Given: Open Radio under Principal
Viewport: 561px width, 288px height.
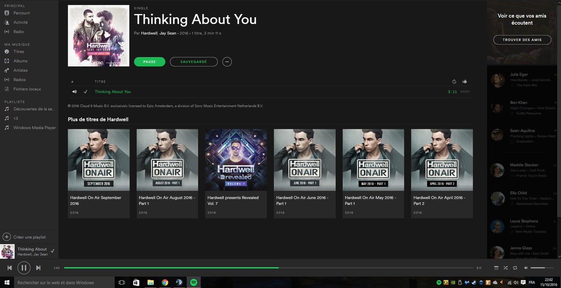Looking at the screenshot, I should coord(19,32).
